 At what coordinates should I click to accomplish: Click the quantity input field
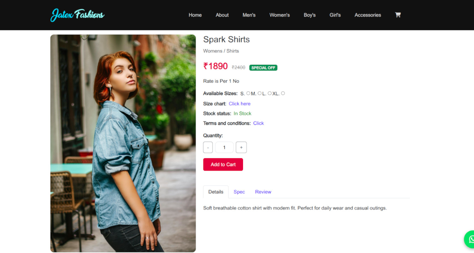(x=224, y=147)
